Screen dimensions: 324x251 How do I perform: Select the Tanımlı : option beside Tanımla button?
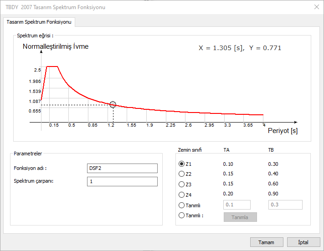point(181,215)
